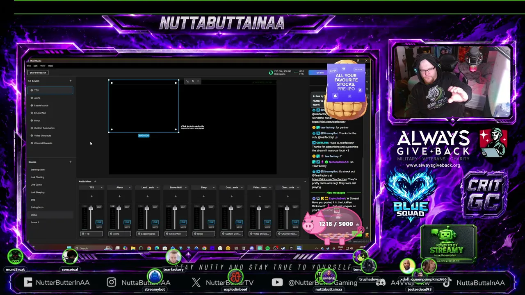Open the TTS channel header dropdown
Viewport: 525px width, 295px height.
click(101, 188)
